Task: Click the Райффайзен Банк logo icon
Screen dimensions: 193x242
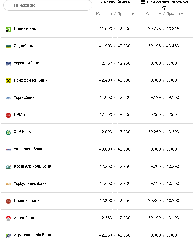Action: click(8, 80)
